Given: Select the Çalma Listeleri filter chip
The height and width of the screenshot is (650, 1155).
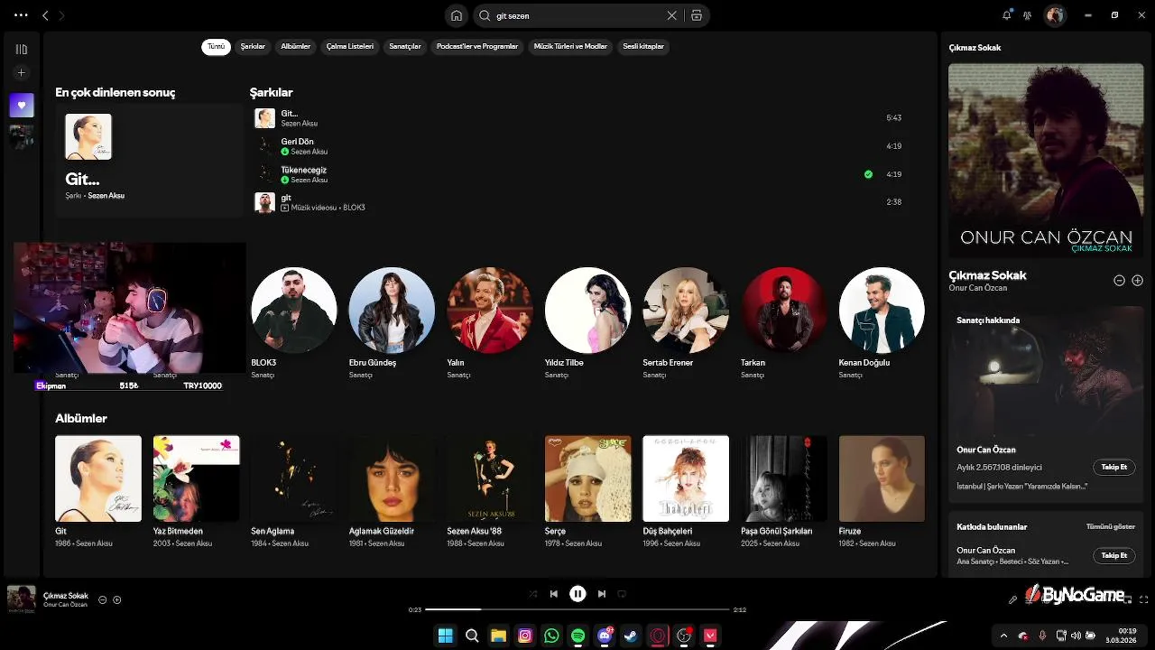Looking at the screenshot, I should point(350,46).
